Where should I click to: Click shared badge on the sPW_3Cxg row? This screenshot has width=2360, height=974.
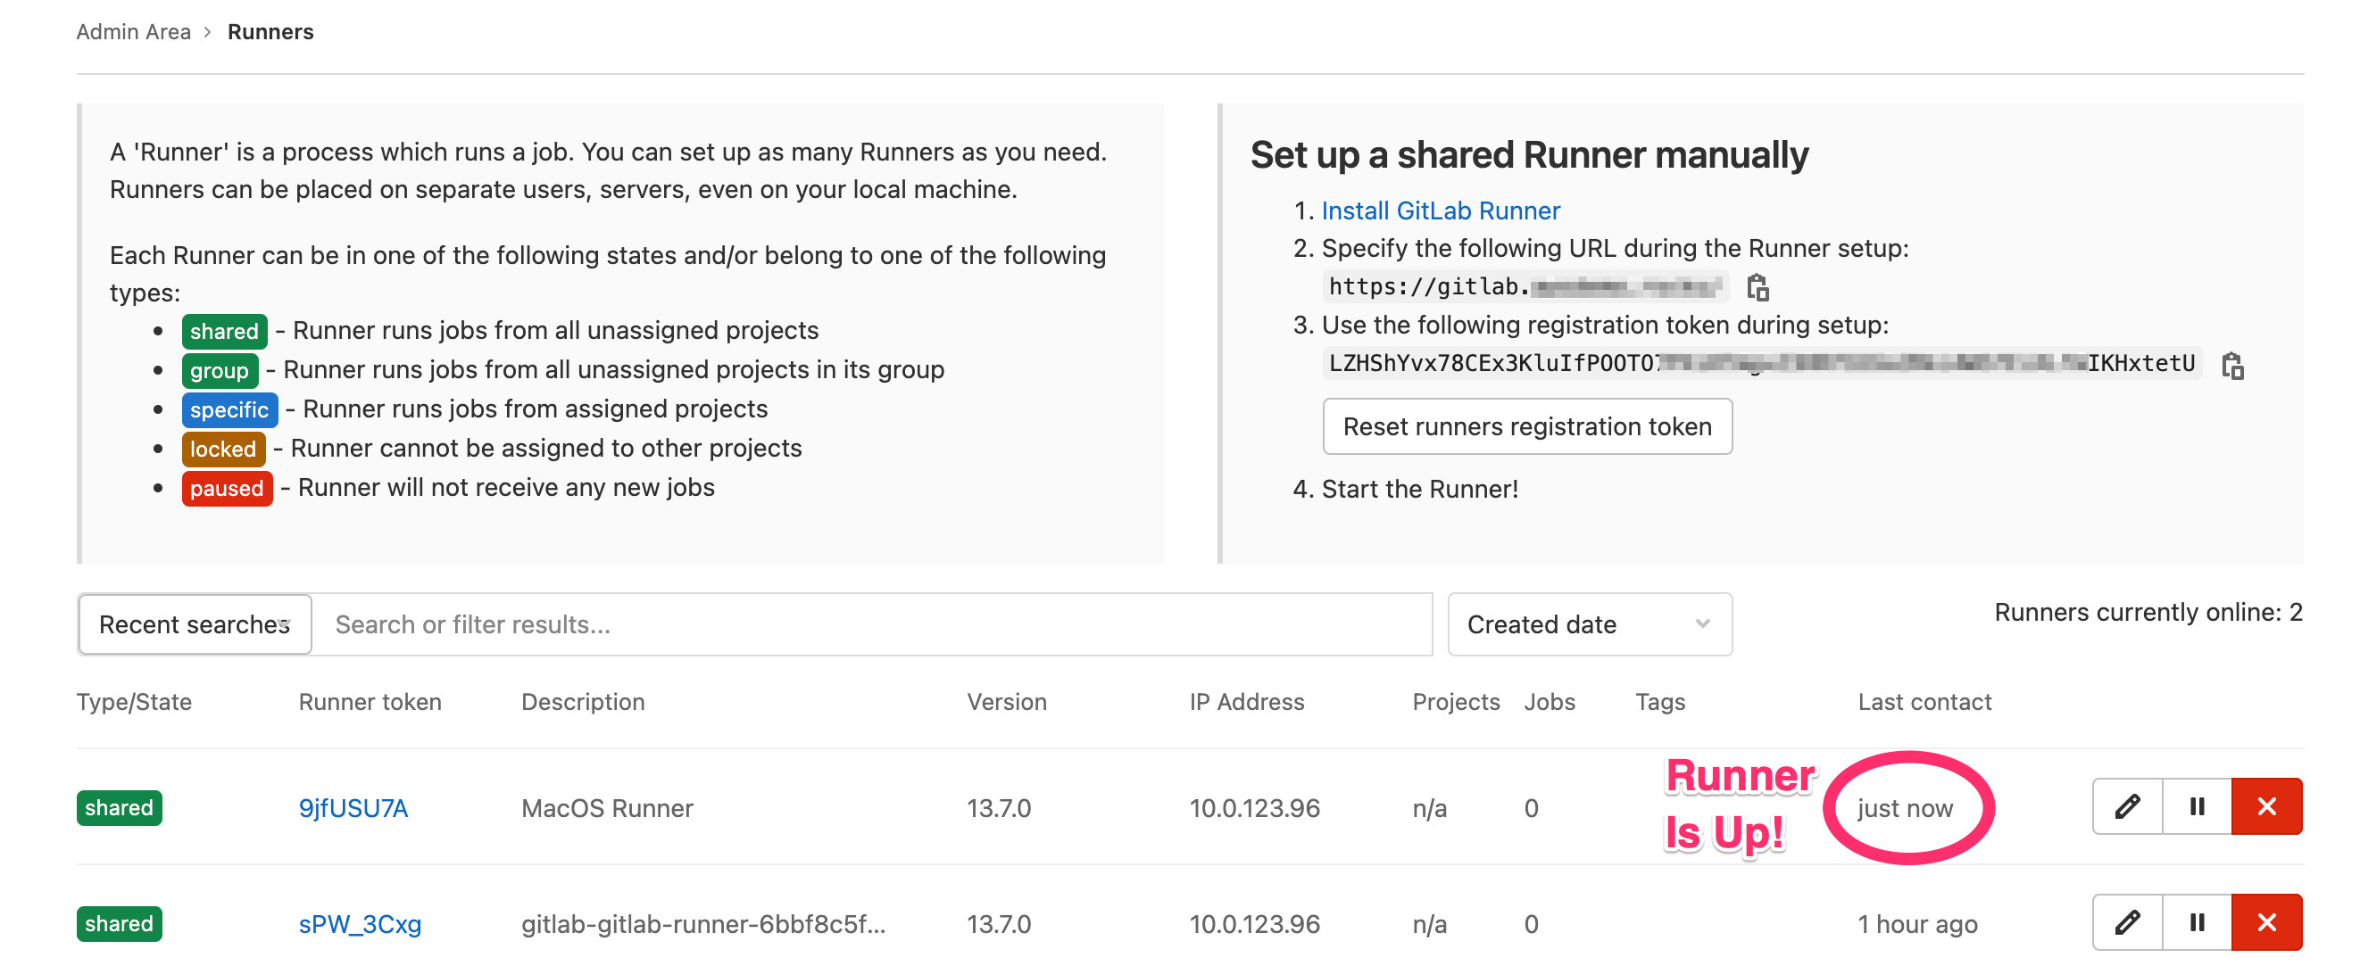tap(119, 924)
